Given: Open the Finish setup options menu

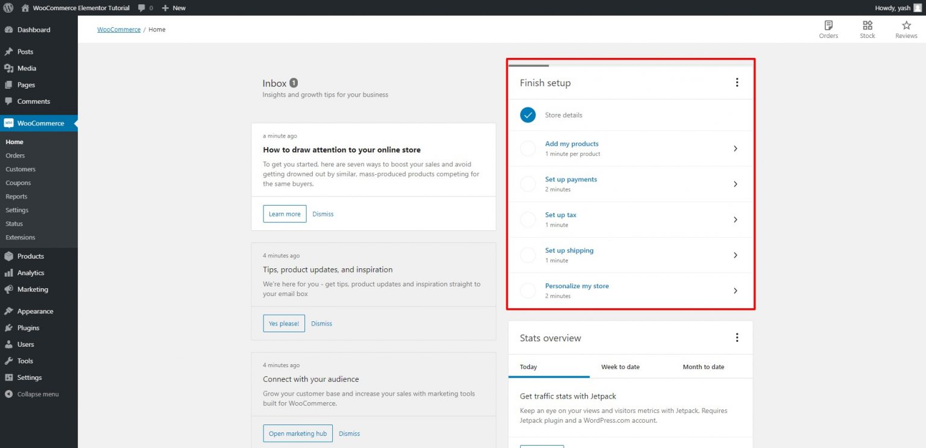Looking at the screenshot, I should coord(737,82).
